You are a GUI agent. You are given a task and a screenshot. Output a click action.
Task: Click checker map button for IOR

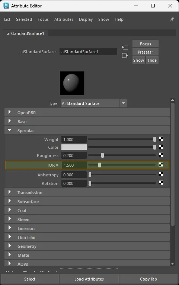point(161,165)
